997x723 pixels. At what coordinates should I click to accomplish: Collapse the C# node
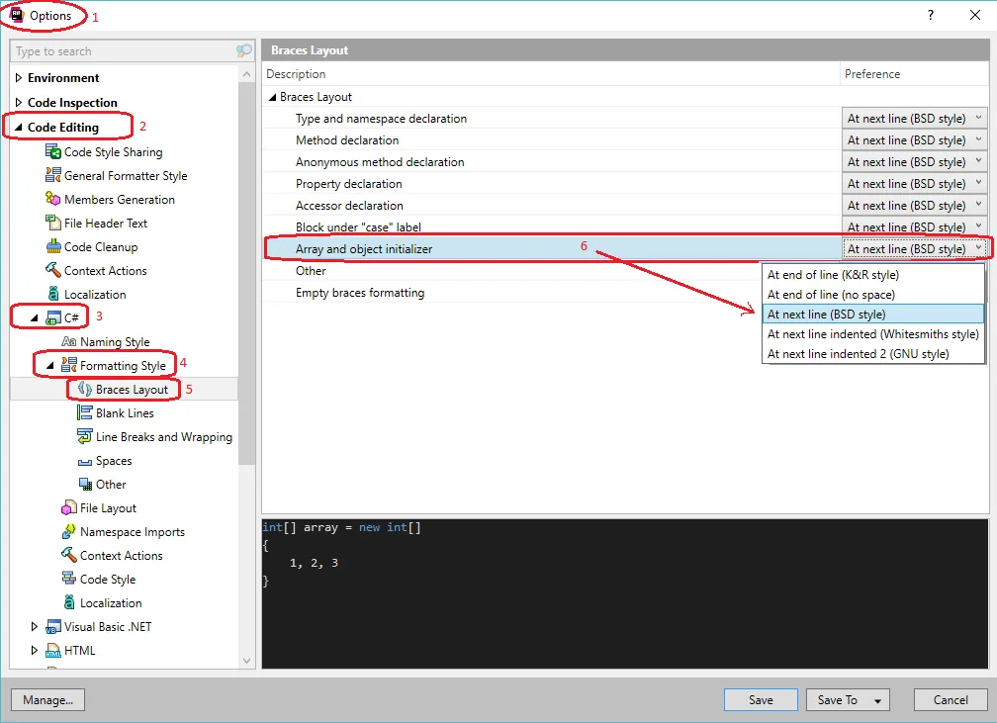[35, 317]
